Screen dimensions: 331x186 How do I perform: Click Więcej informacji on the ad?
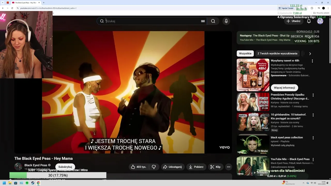(284, 88)
